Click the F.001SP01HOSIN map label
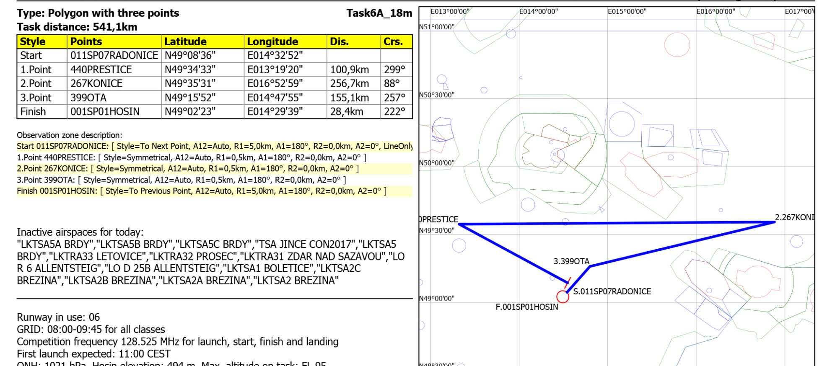This screenshot has height=366, width=835. point(527,307)
